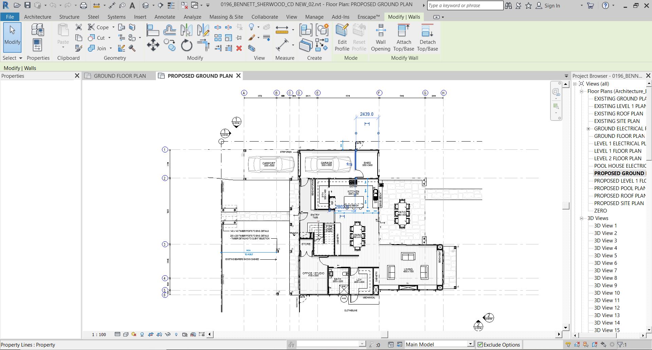Click the canvas vertical scrollbar thumb
The image size is (652, 350).
(566, 206)
